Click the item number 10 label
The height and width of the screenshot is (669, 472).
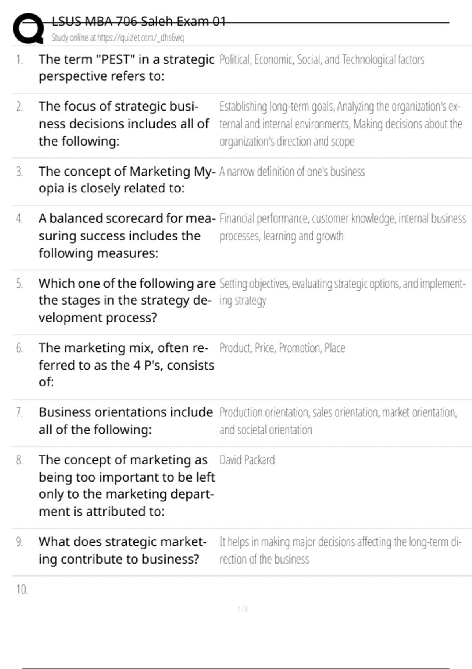point(22,590)
